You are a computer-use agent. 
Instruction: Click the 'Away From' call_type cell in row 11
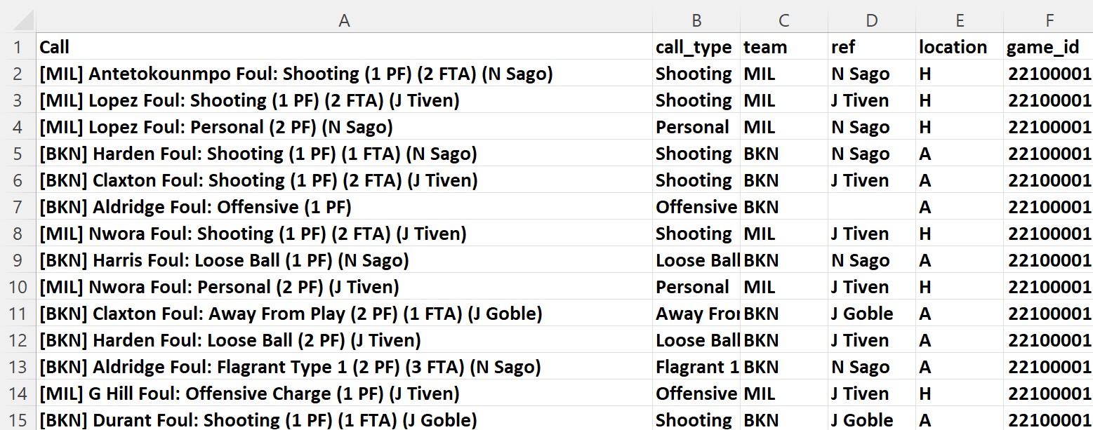coord(696,314)
